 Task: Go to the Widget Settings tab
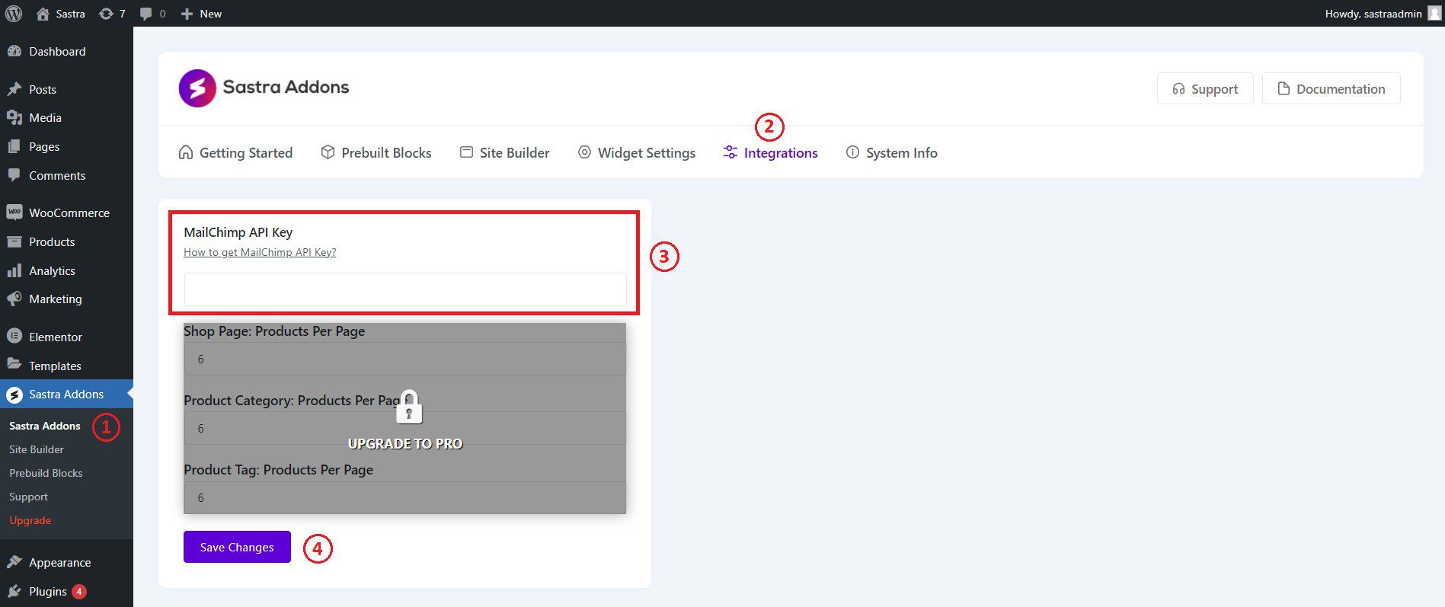(x=637, y=152)
